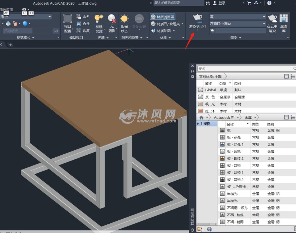Click the horizontal scrollbar under 主视图 tree
Viewport: 296px width, 233px height.
pyautogui.click(x=207, y=224)
